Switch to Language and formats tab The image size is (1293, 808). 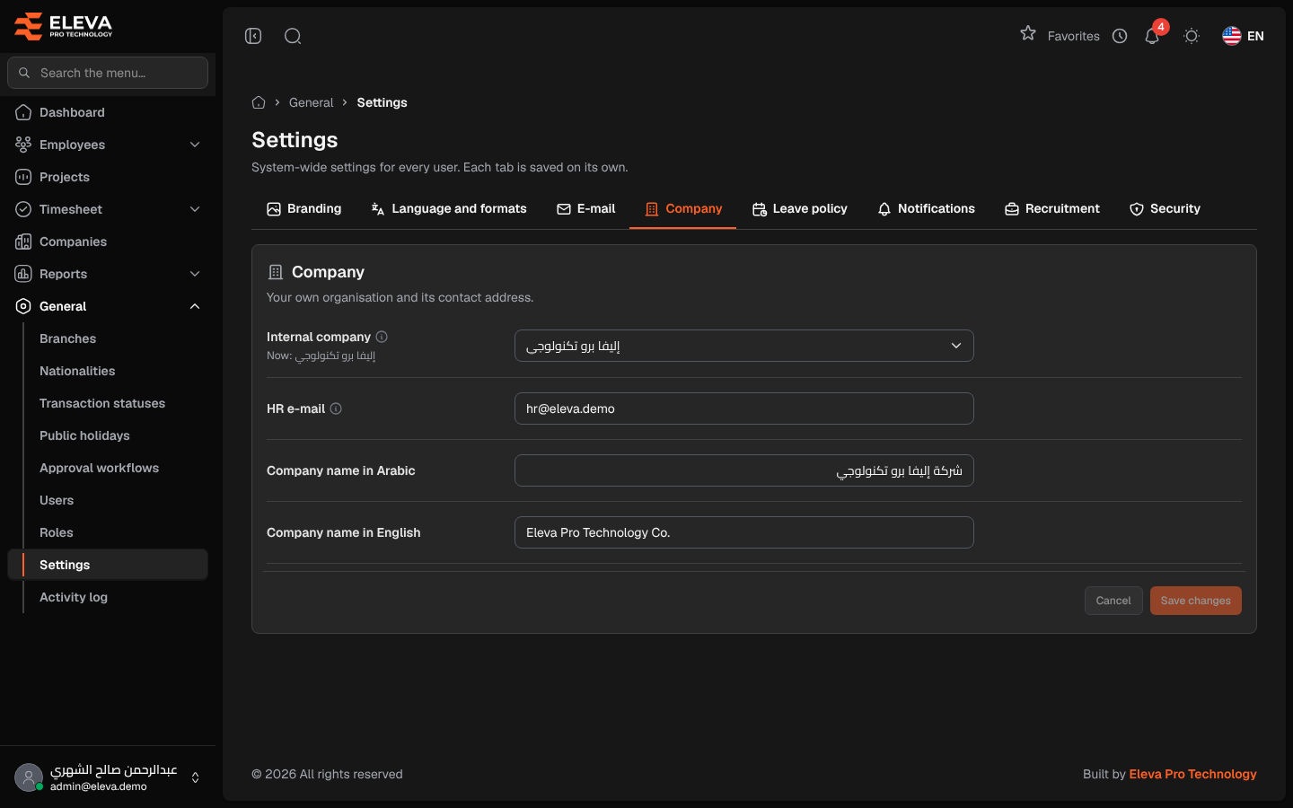click(x=449, y=209)
